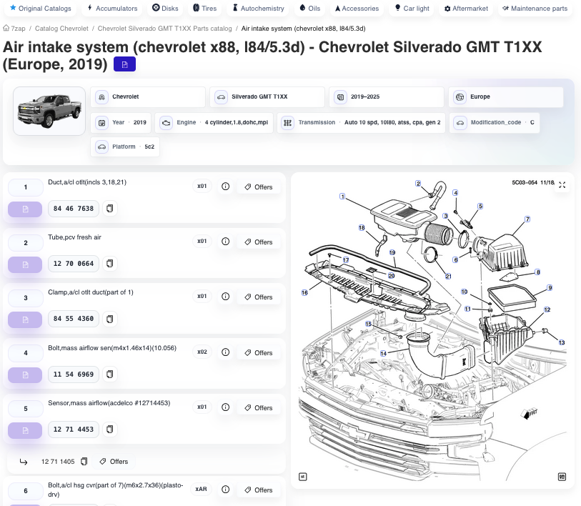
Task: Click part number 84 55 4360
Action: [74, 319]
